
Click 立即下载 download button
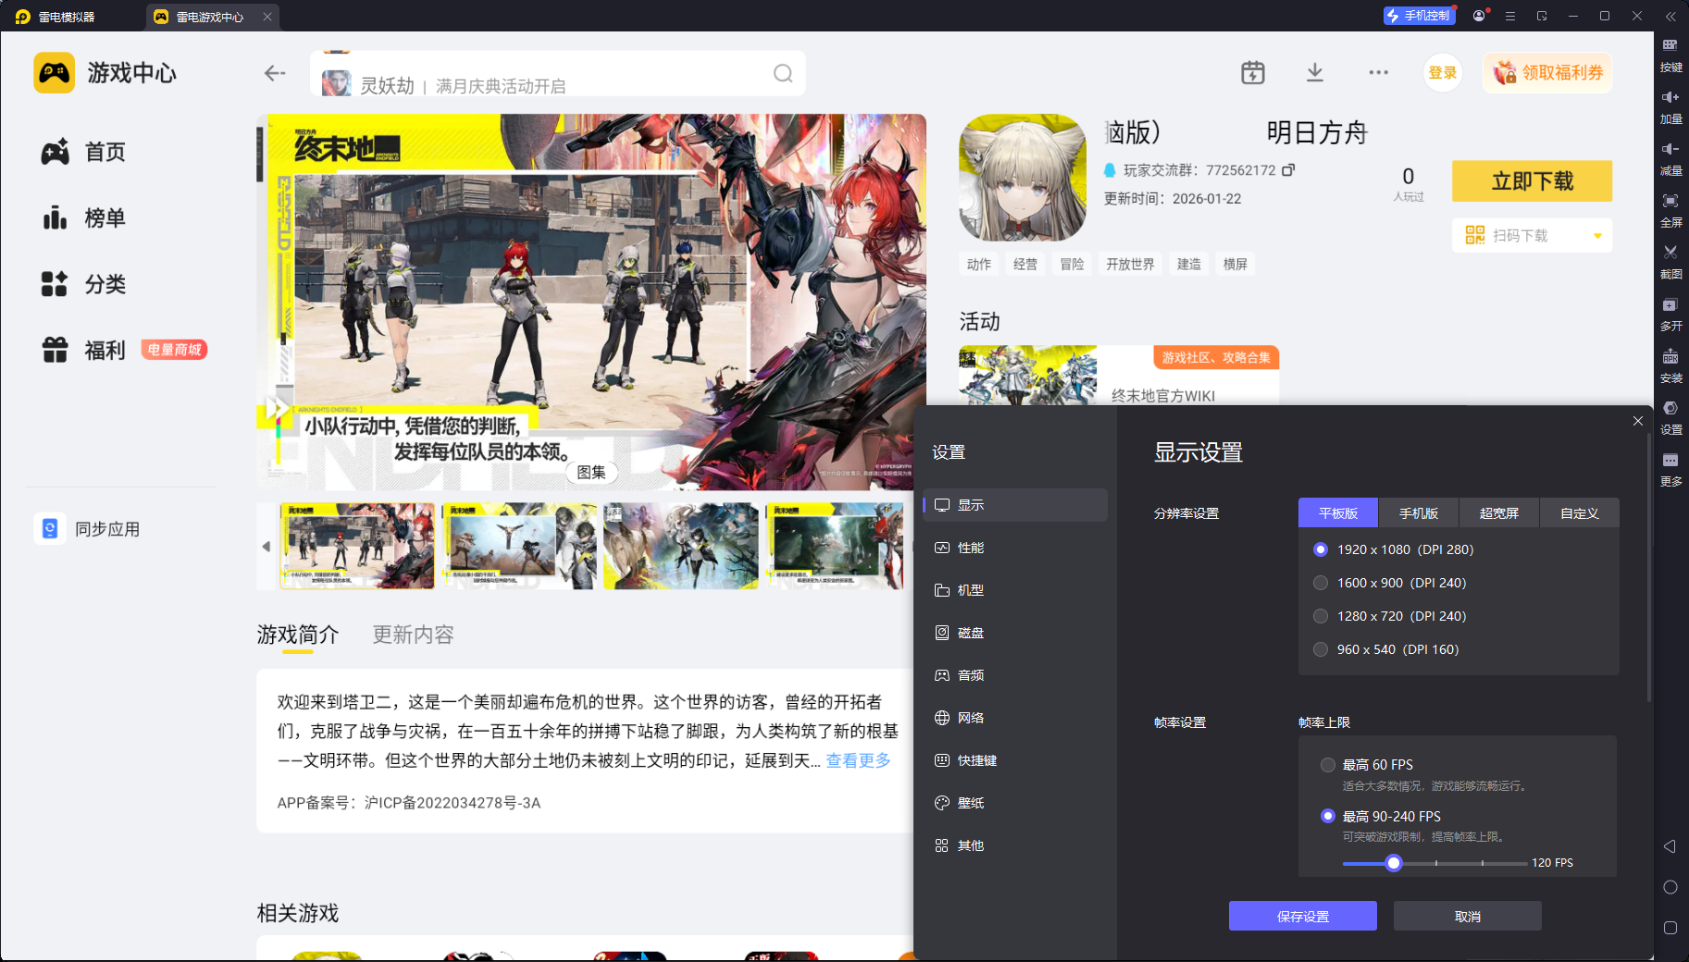coord(1532,181)
